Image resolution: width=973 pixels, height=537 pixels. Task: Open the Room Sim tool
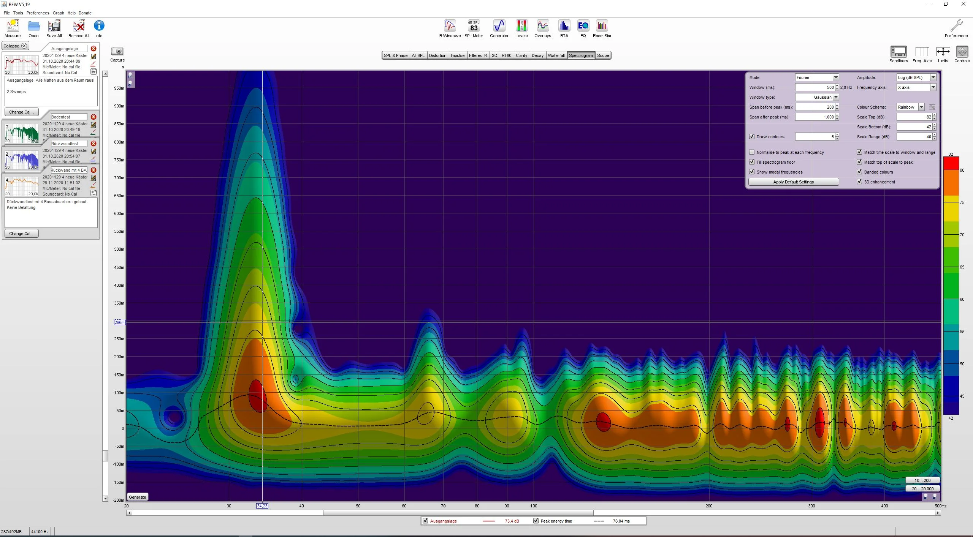(x=602, y=28)
